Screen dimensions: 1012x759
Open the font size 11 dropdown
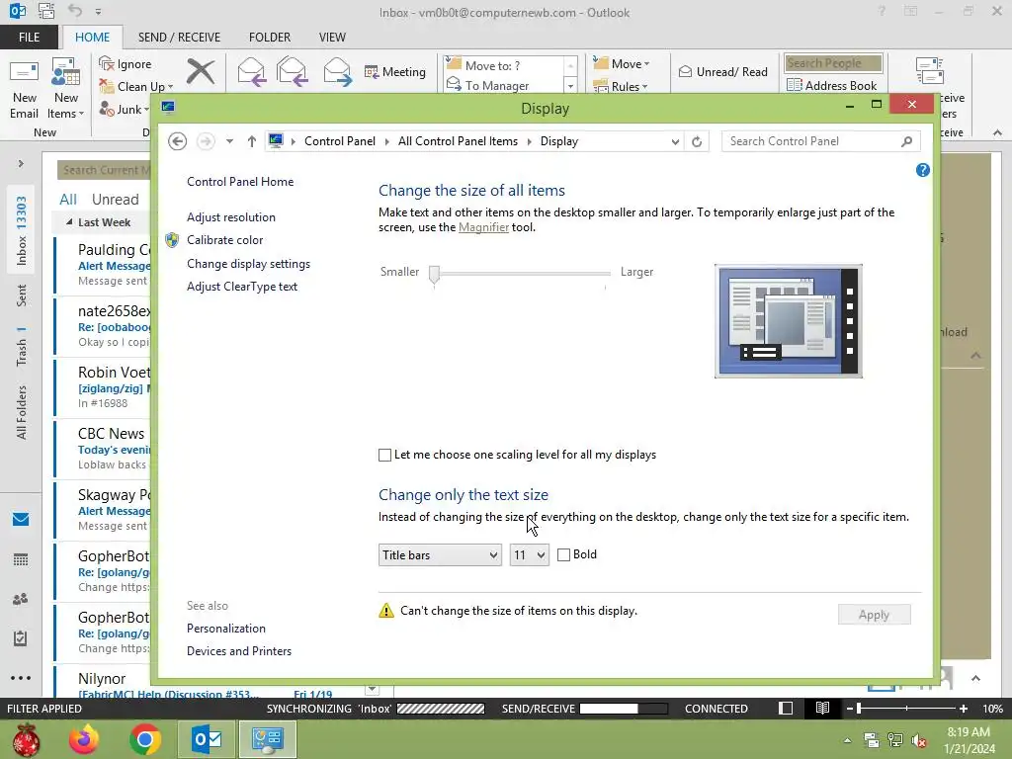tap(530, 555)
